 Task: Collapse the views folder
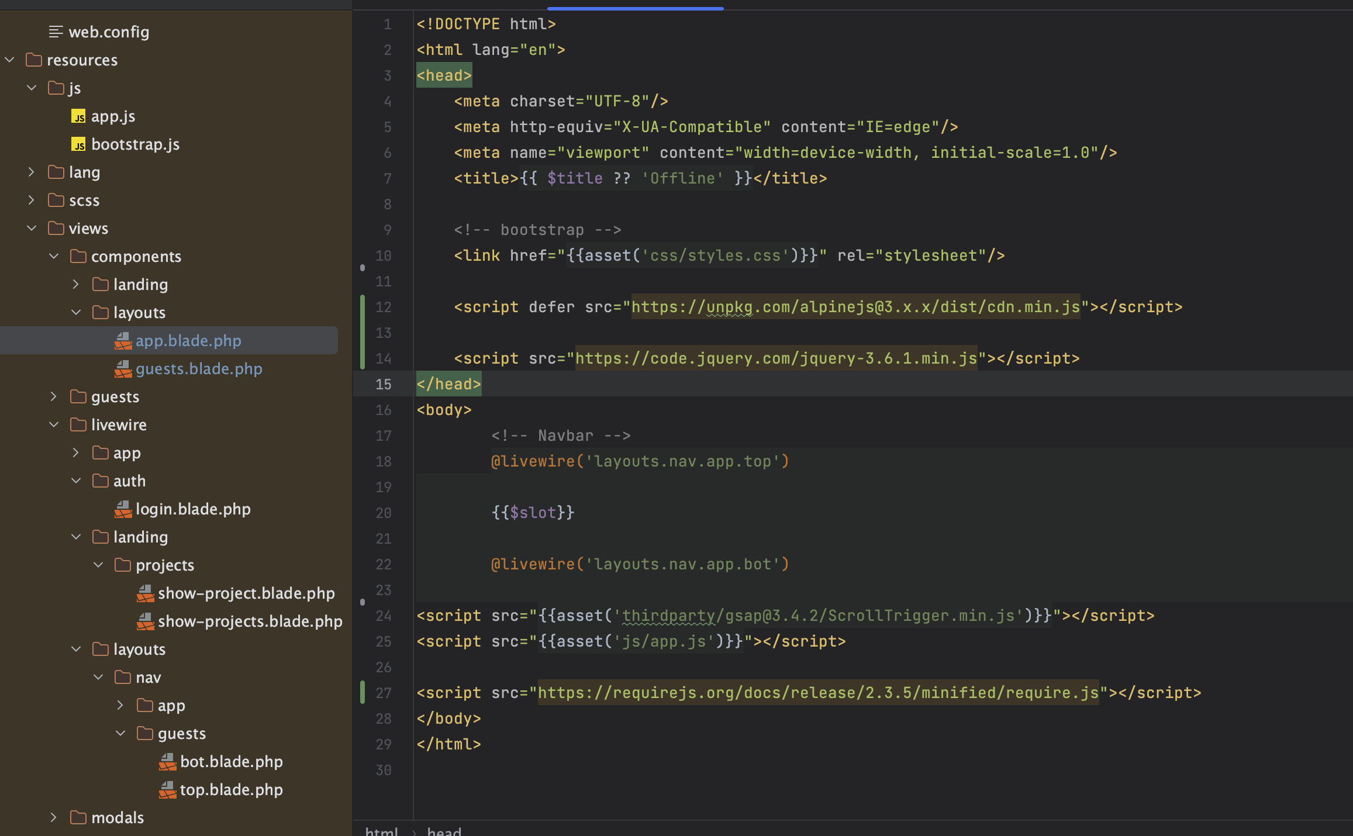32,229
